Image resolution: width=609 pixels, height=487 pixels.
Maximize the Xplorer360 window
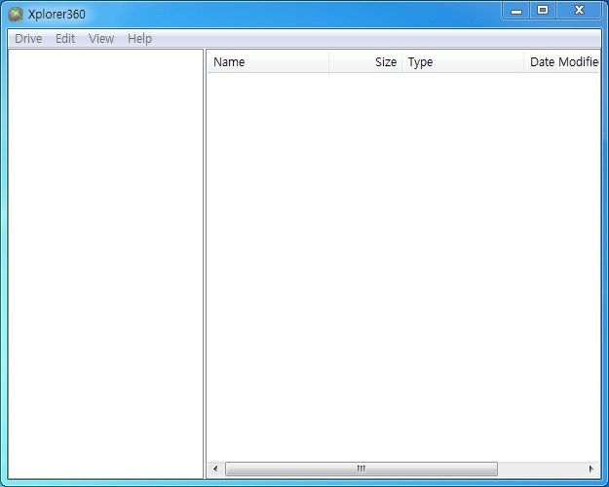pyautogui.click(x=543, y=11)
